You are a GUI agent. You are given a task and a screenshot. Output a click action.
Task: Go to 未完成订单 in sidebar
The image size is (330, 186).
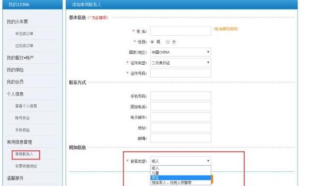[x=24, y=34]
